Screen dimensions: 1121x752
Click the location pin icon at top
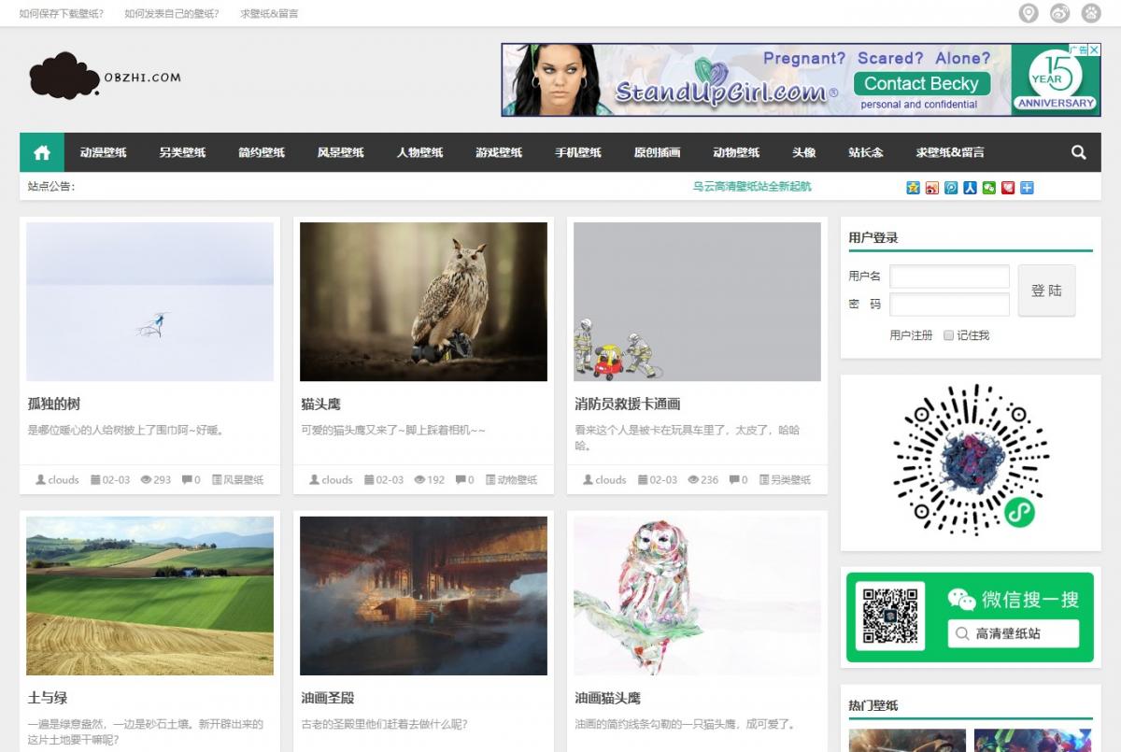coord(1028,13)
